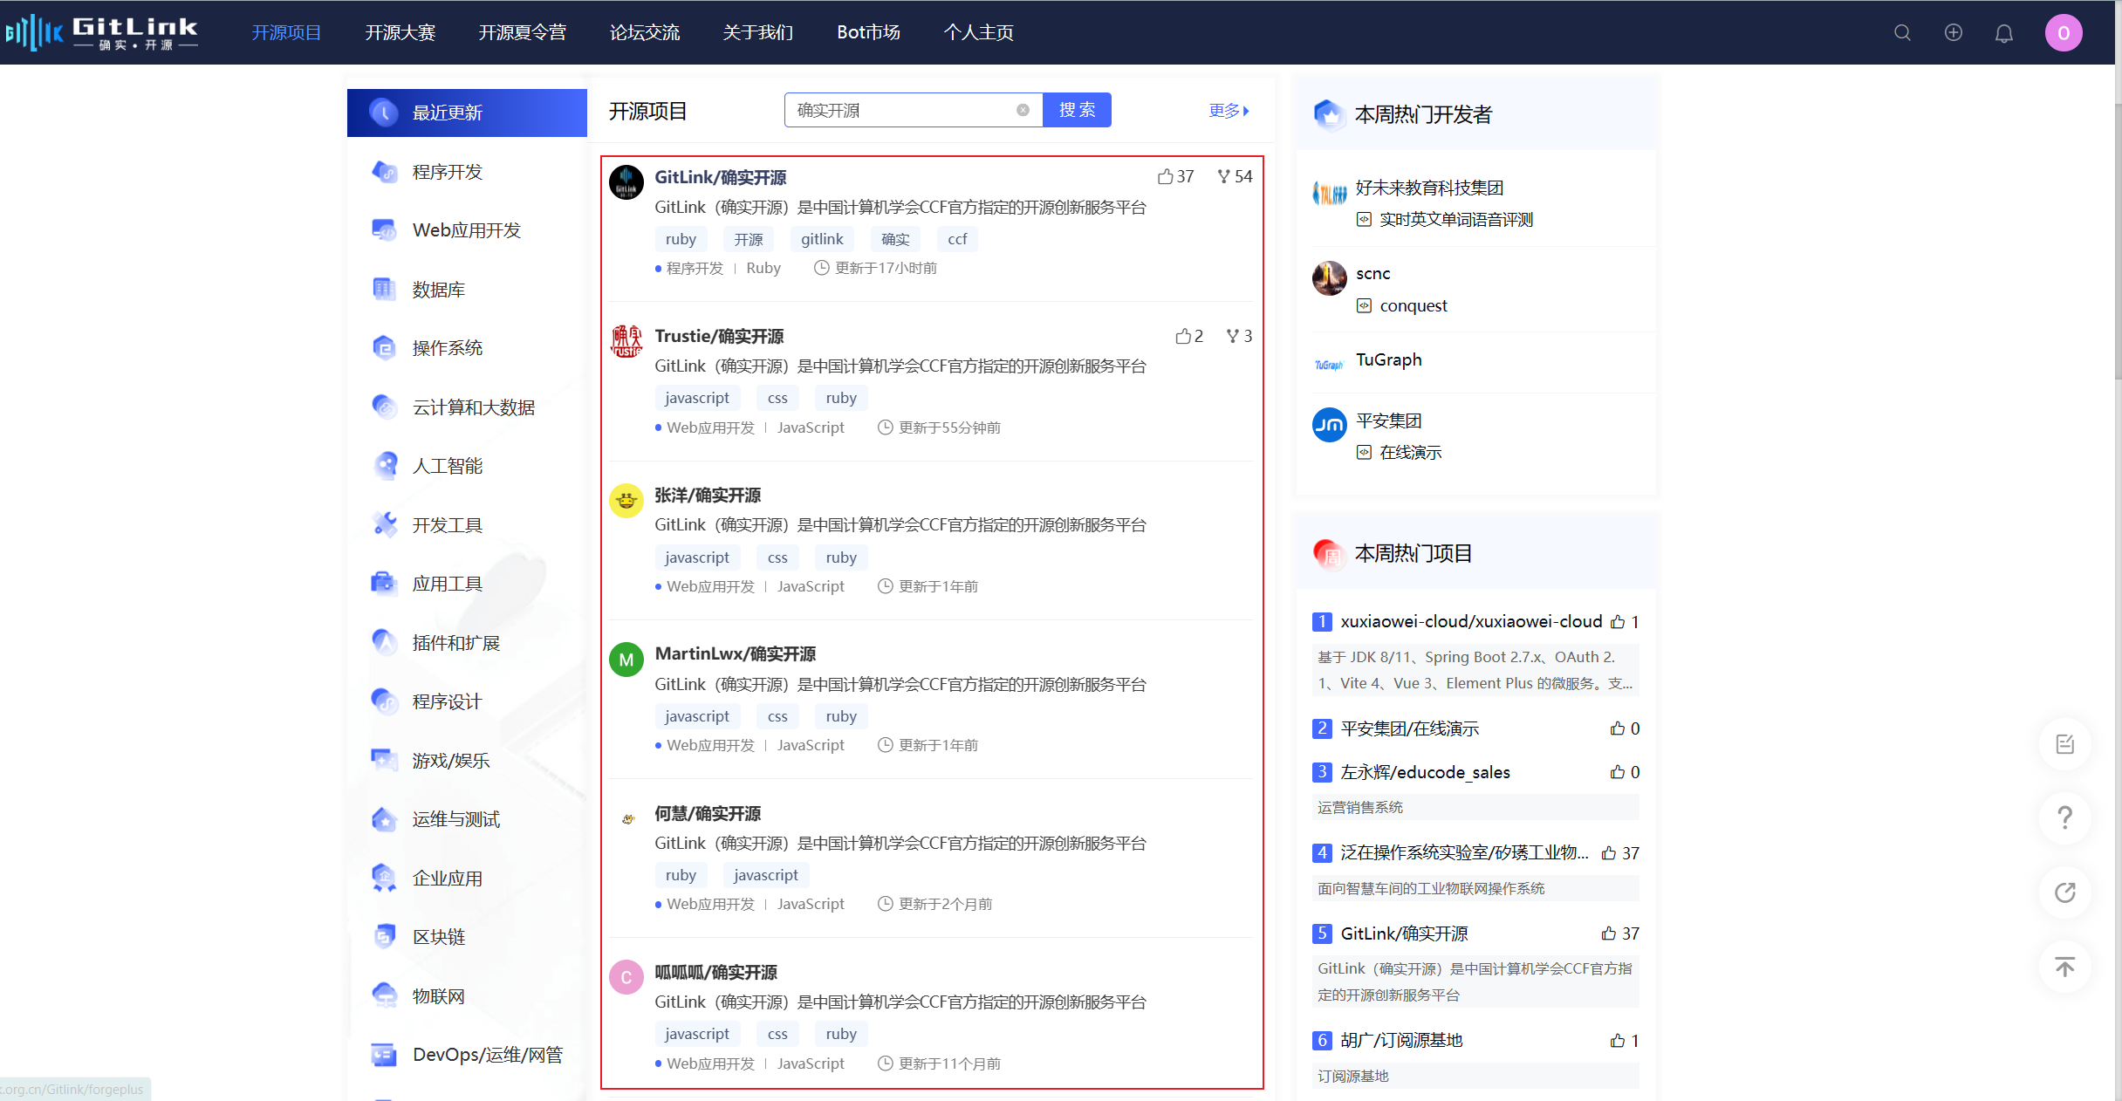2122x1101 pixels.
Task: Select DevOps/运维/网管 category
Action: point(467,1055)
